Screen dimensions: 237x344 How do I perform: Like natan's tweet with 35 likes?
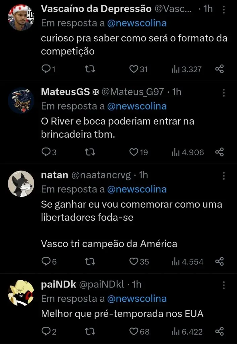point(134,261)
